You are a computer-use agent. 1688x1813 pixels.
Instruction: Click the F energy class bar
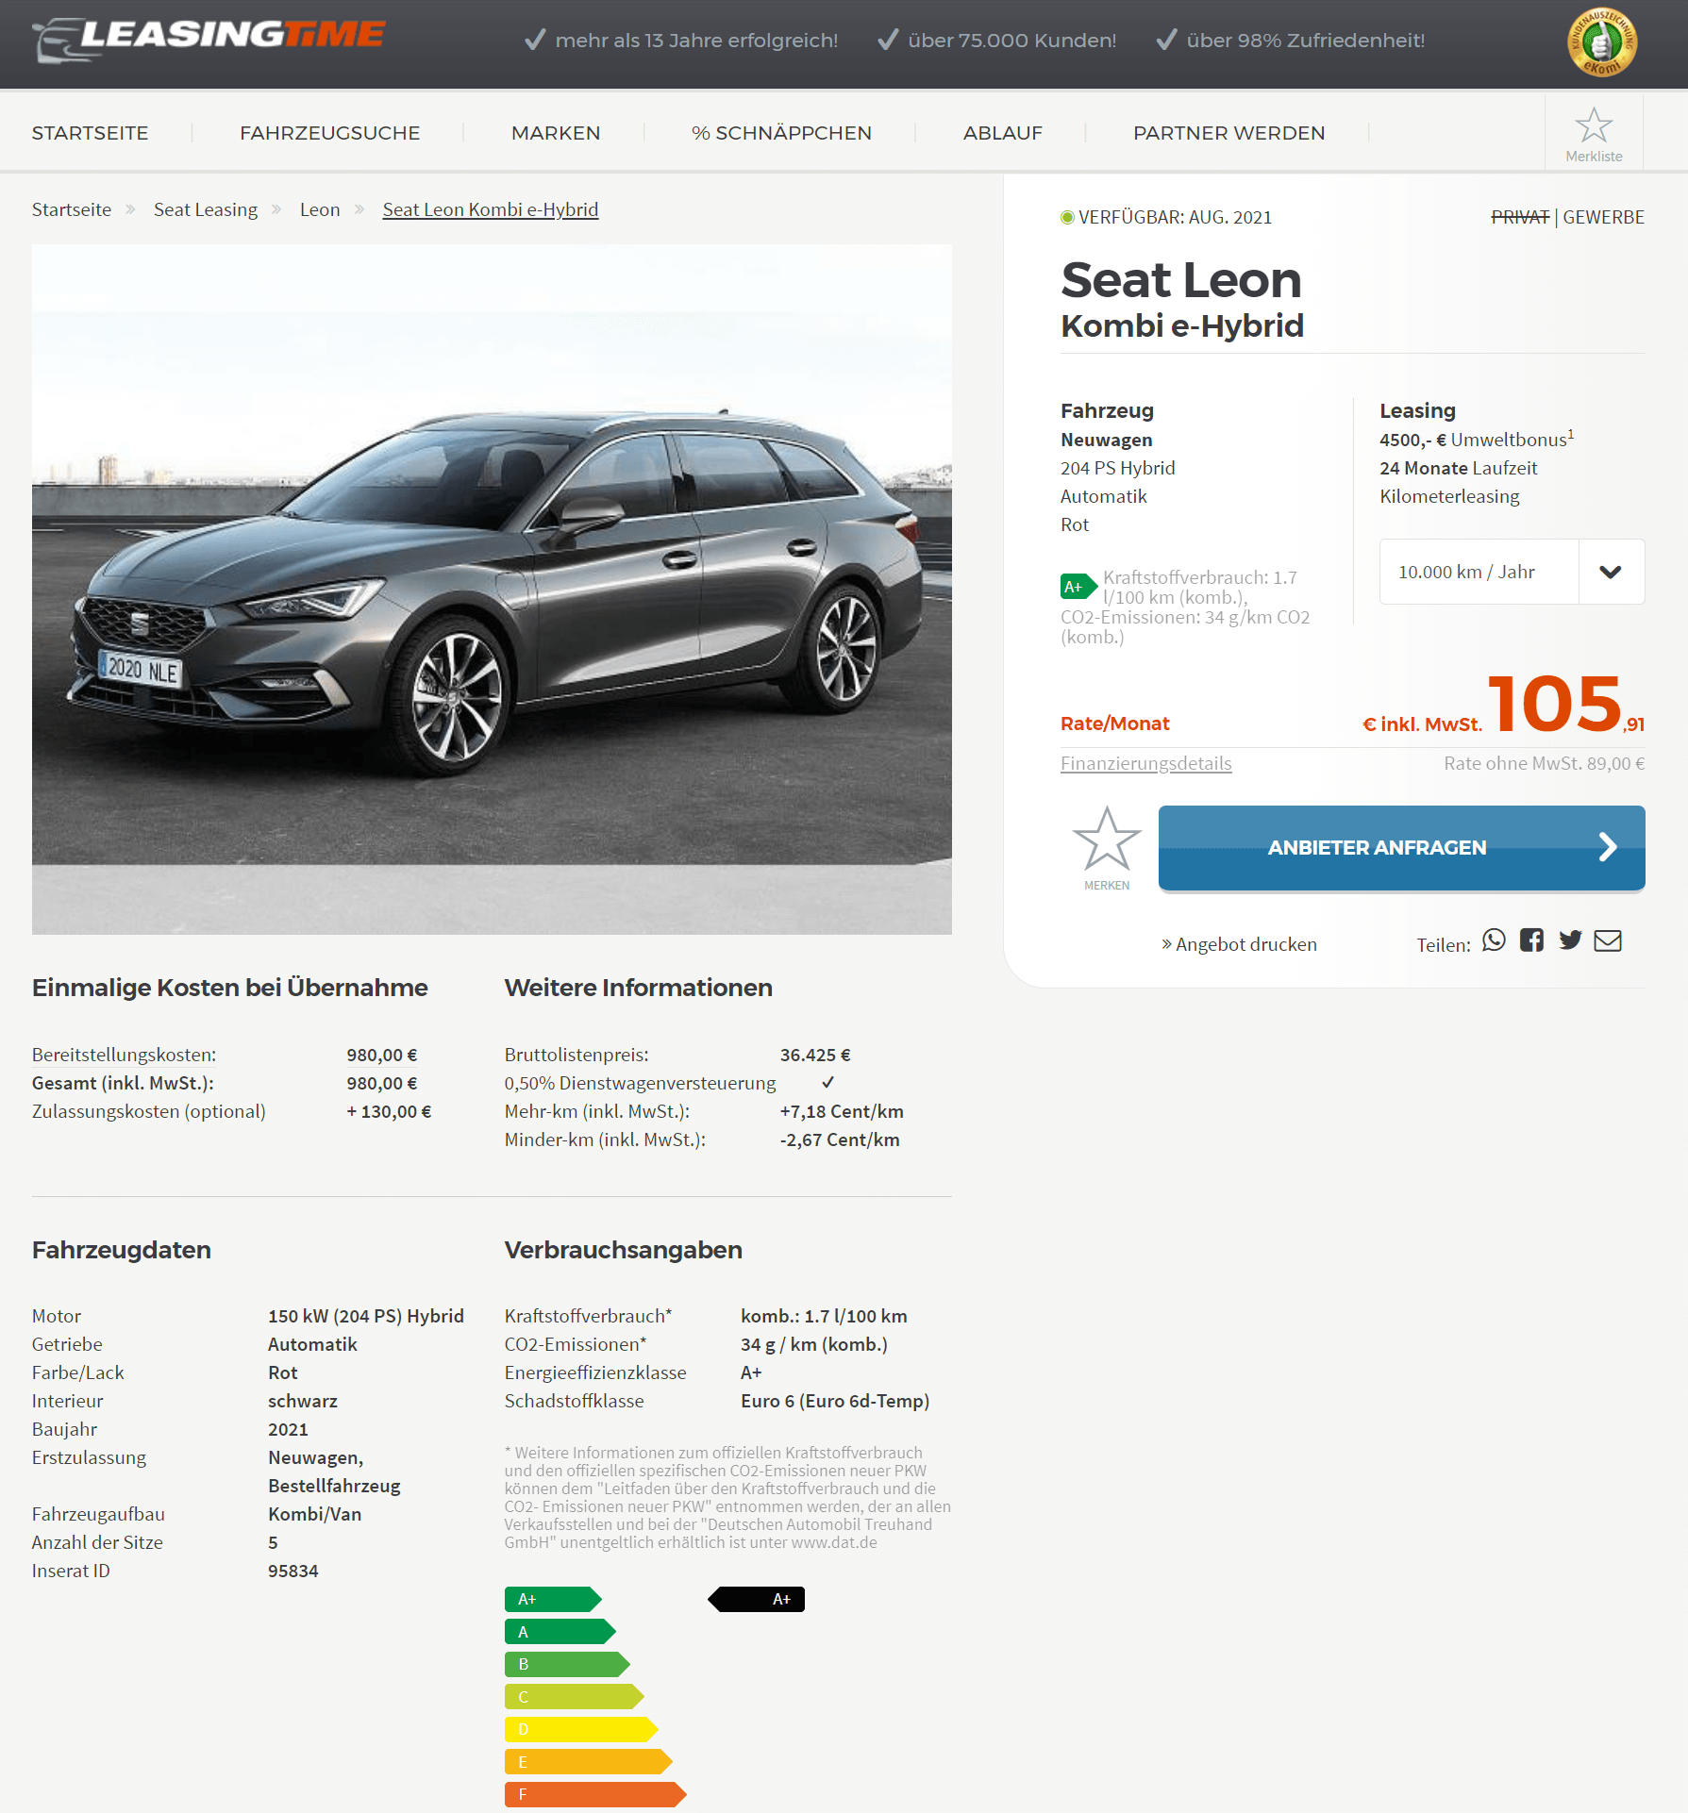[x=595, y=1794]
